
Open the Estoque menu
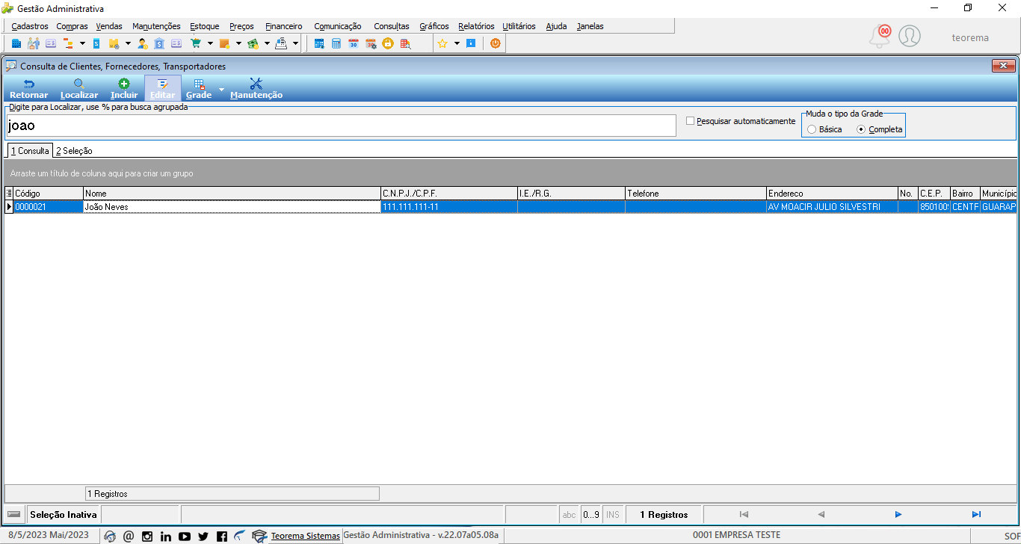(205, 26)
